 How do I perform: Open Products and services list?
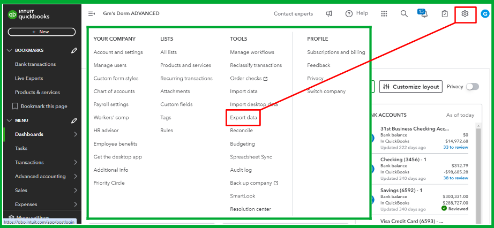coord(185,65)
